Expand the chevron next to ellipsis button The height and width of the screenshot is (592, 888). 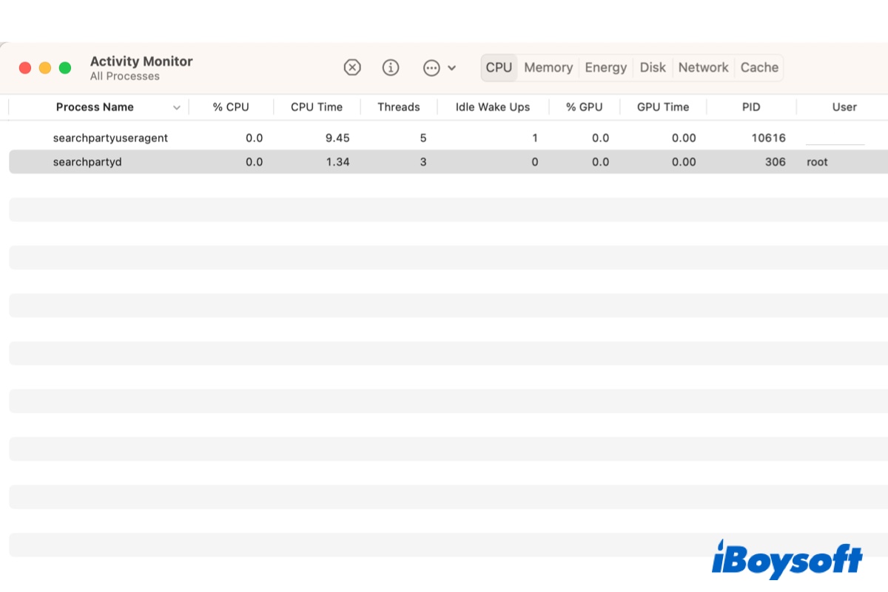tap(452, 68)
